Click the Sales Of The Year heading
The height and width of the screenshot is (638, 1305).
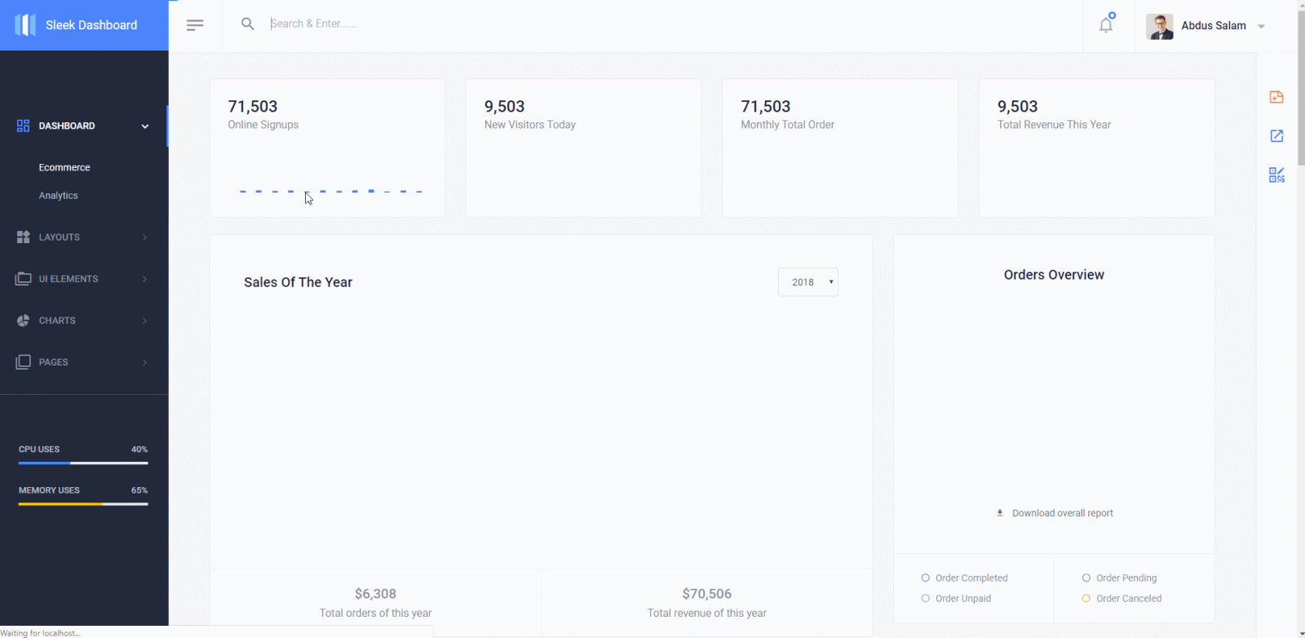(x=299, y=282)
